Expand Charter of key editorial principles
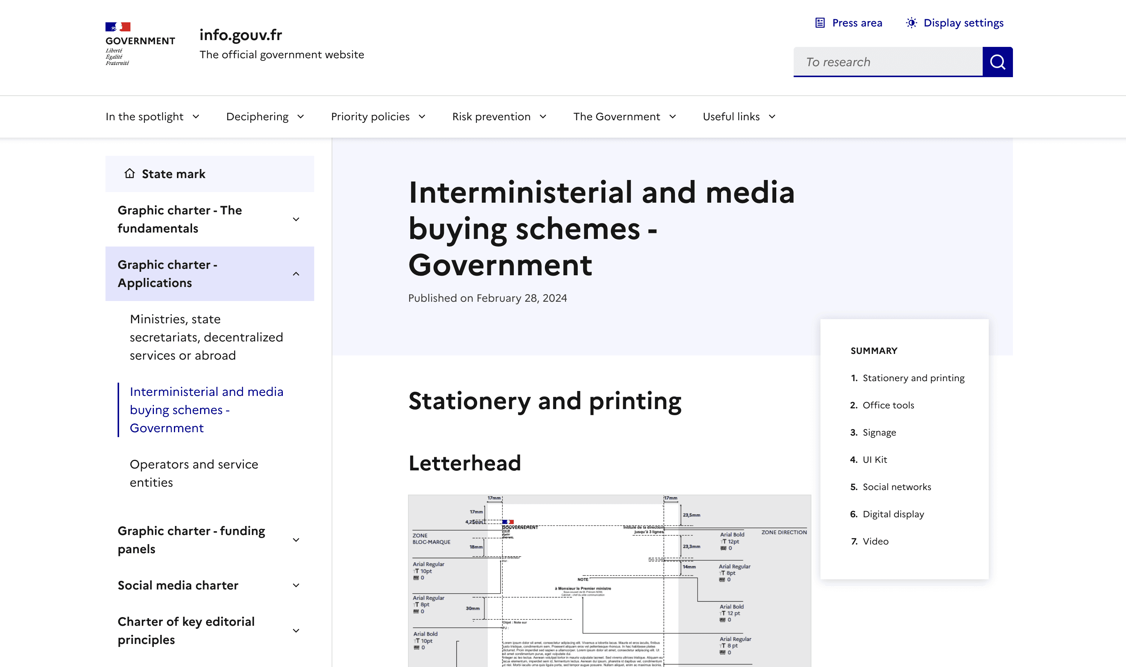The width and height of the screenshot is (1126, 667). pos(296,631)
